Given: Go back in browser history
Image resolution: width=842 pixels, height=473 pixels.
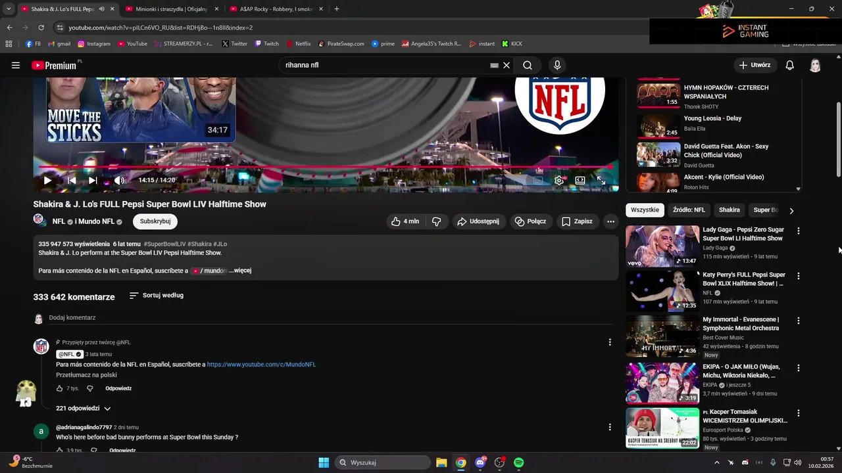Looking at the screenshot, I should coord(10,28).
